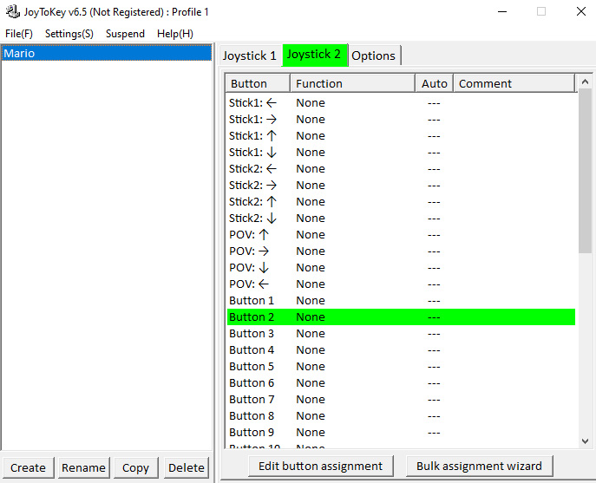
Task: Select the Mario profile in the list
Action: tap(106, 54)
